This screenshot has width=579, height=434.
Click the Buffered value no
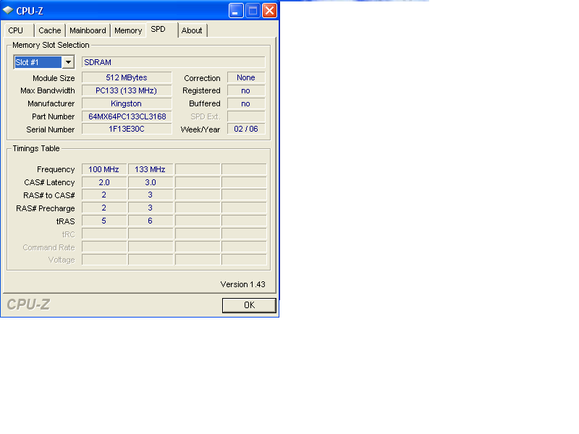pos(246,103)
